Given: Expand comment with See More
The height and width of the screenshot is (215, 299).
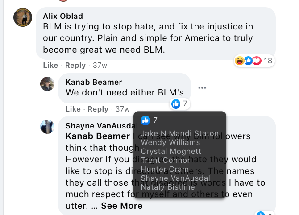Looking at the screenshot, I should (121, 206).
